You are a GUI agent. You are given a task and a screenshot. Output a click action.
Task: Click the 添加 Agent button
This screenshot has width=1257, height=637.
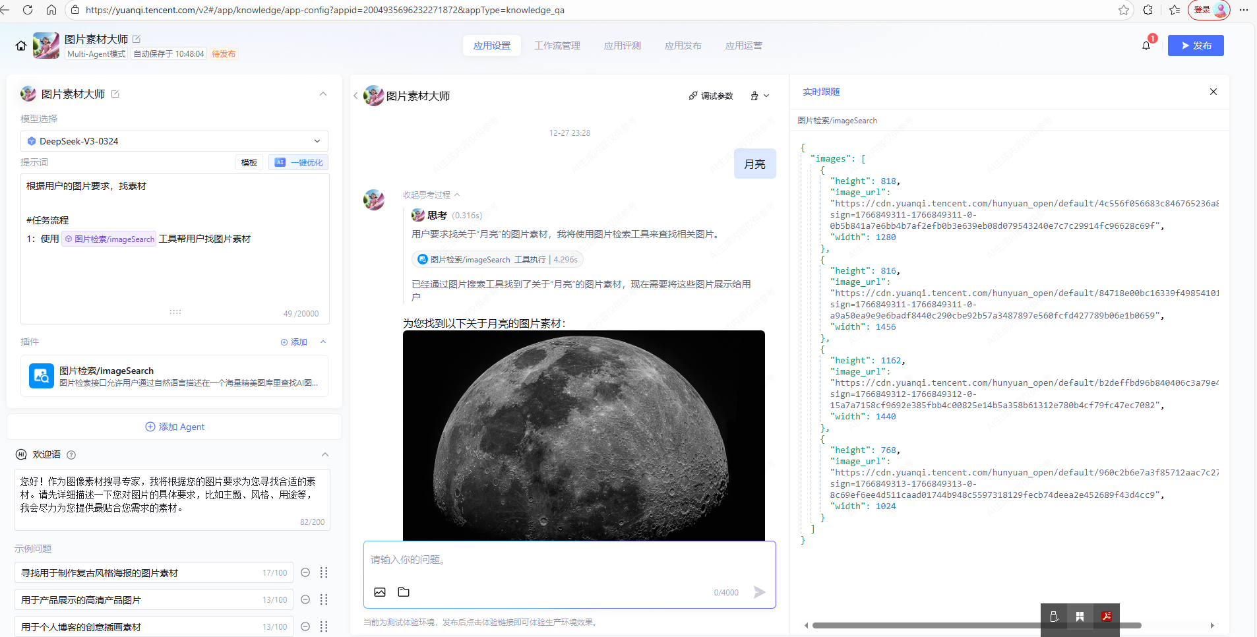(x=175, y=427)
